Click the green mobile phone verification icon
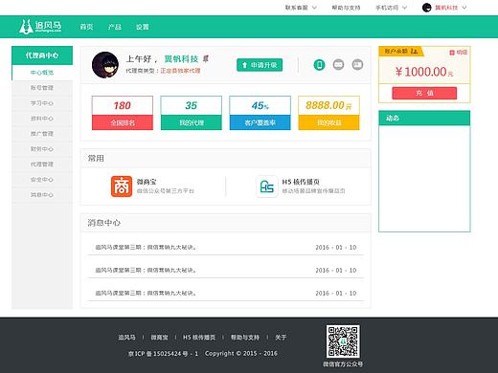This screenshot has height=373, width=498. click(319, 65)
